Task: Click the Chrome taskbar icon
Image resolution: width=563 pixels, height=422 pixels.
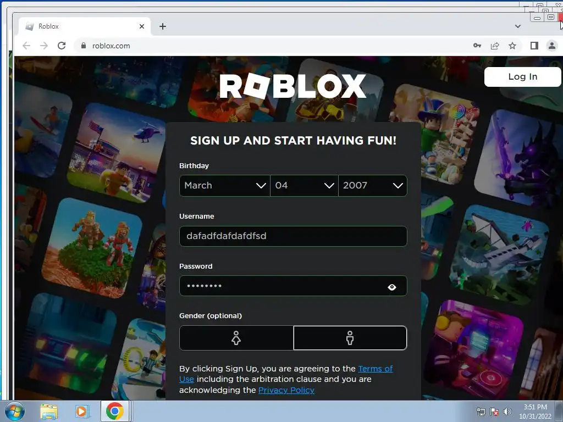Action: 115,411
